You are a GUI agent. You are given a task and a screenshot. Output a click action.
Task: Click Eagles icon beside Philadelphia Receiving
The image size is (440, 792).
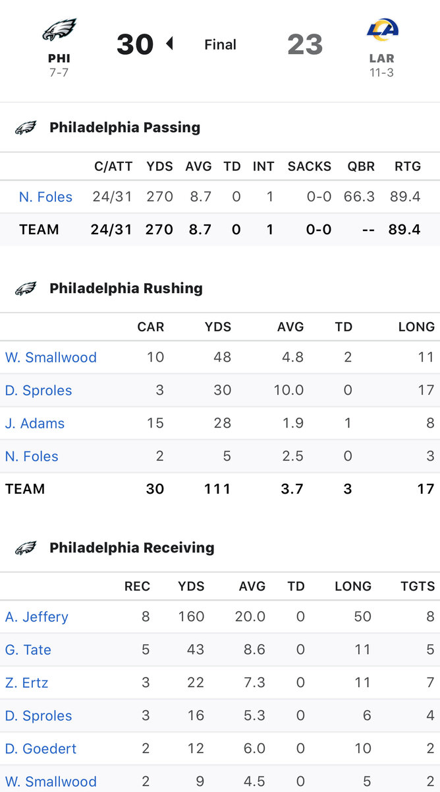[26, 548]
